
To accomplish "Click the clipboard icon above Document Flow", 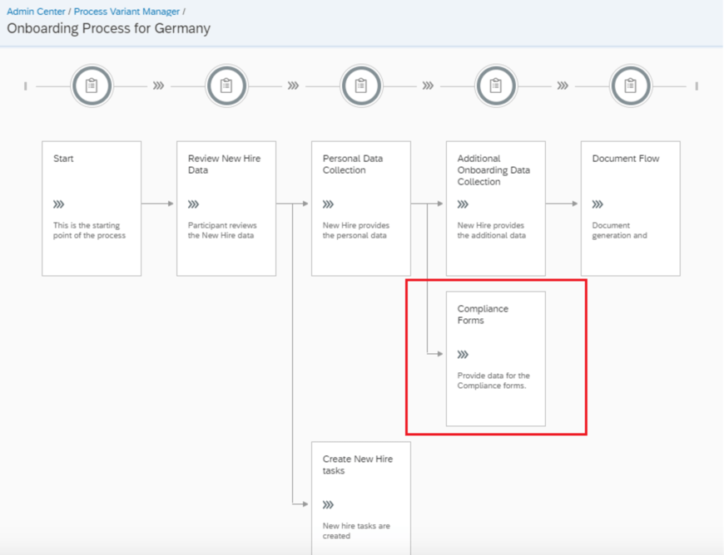I will click(630, 86).
